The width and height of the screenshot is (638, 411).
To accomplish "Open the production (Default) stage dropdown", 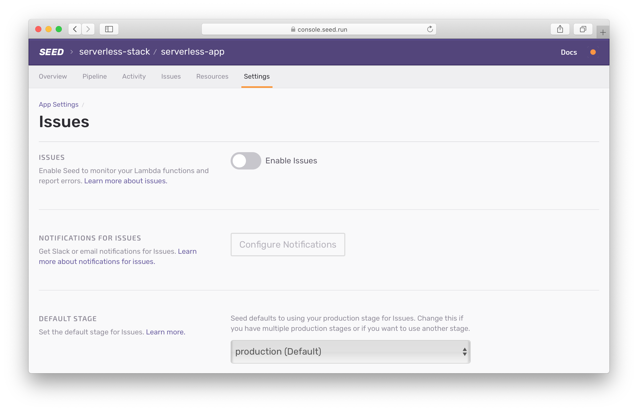I will 350,352.
